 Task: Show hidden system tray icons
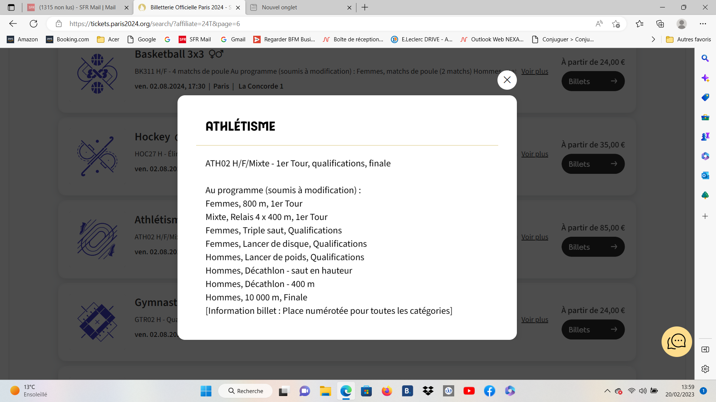point(607,391)
